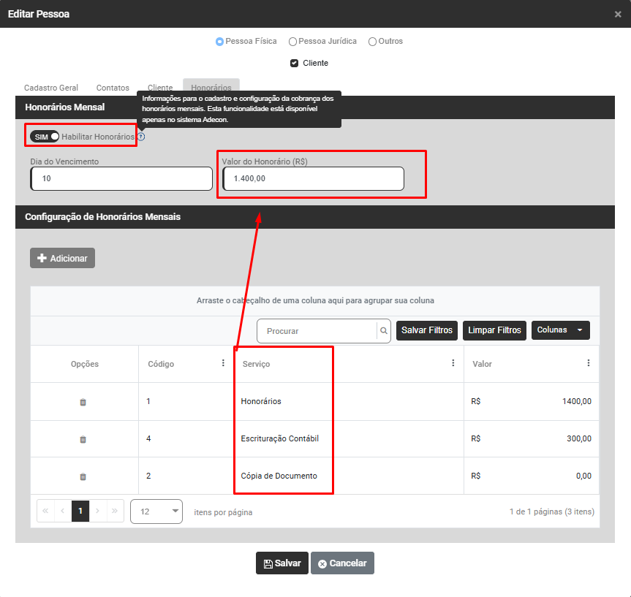
Task: Uncheck the Cliente checkbox
Action: 295,64
